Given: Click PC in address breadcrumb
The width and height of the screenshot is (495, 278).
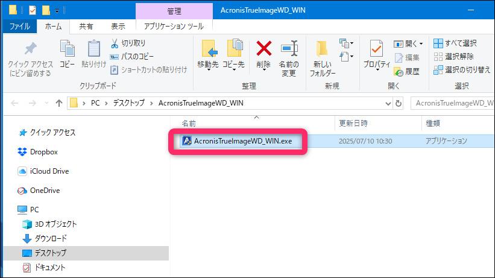Looking at the screenshot, I should pyautogui.click(x=95, y=103).
